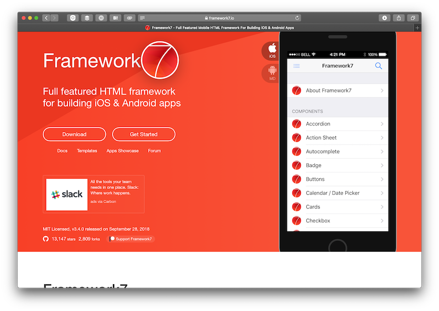This screenshot has width=439, height=311.
Task: Open the Docs link
Action: (x=62, y=151)
